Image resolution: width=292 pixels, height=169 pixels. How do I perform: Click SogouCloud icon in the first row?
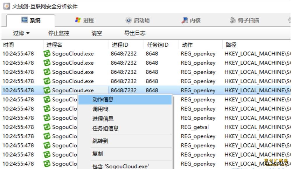tap(47, 54)
